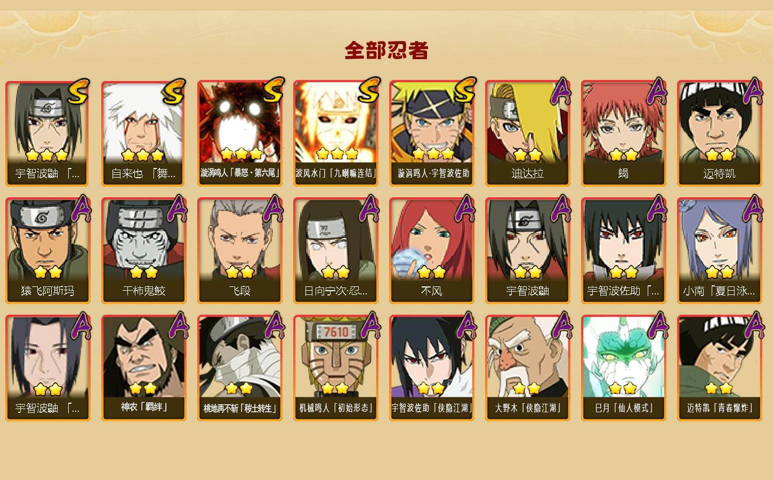
Task: Click the 自来也 S-rank ninja card
Action: (x=143, y=133)
